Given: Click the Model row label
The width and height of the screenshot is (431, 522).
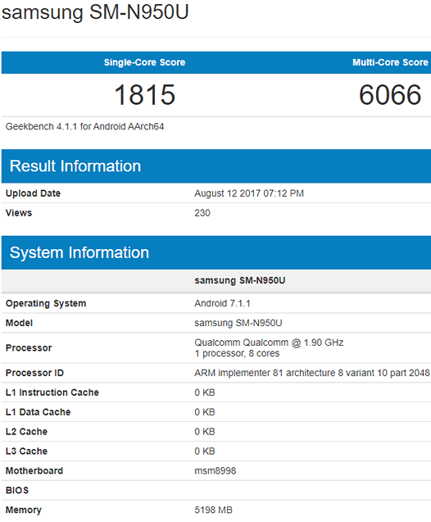Looking at the screenshot, I should click(x=19, y=323).
